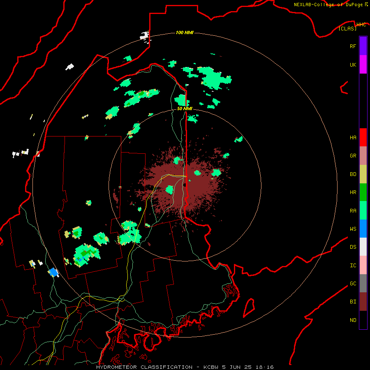Click the BD legend label
Image resolution: width=370 pixels, height=370 pixels.
click(x=353, y=174)
